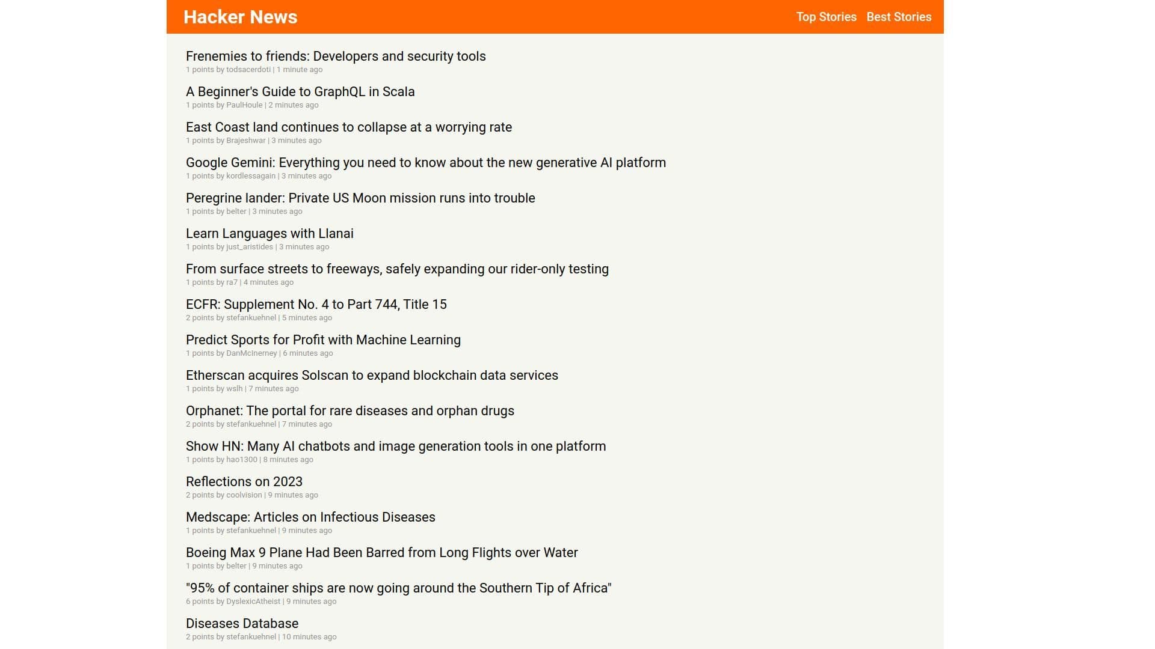The image size is (1155, 649).
Task: Open Predict Sports for Profit article
Action: [x=323, y=340]
